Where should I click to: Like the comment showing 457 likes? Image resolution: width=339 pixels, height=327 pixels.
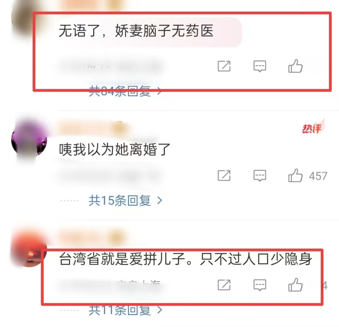295,175
